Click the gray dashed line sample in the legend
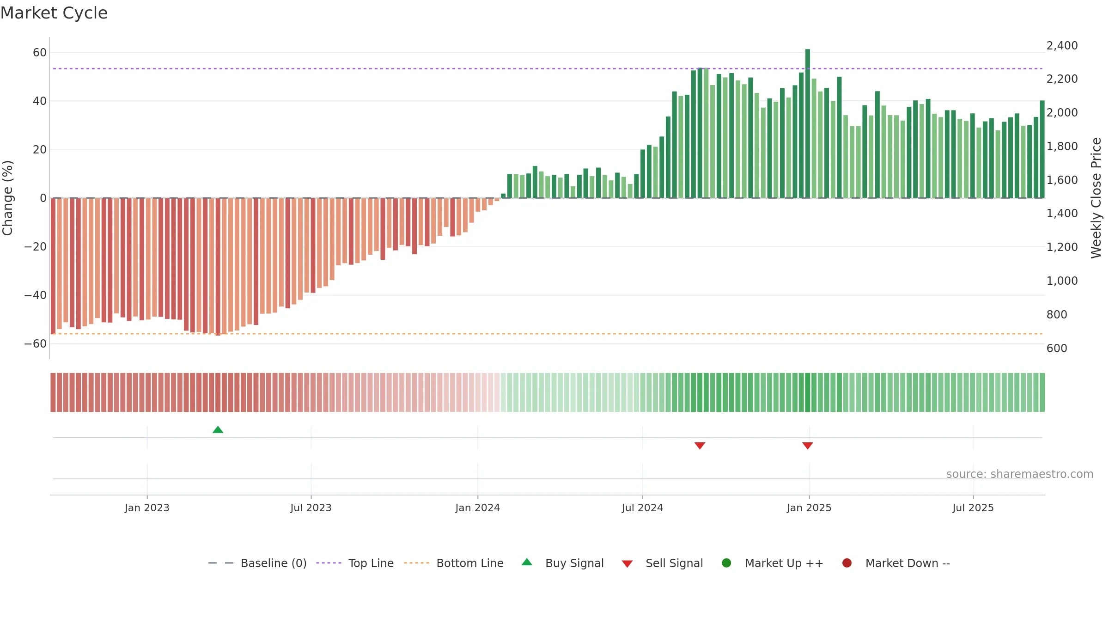 click(221, 563)
